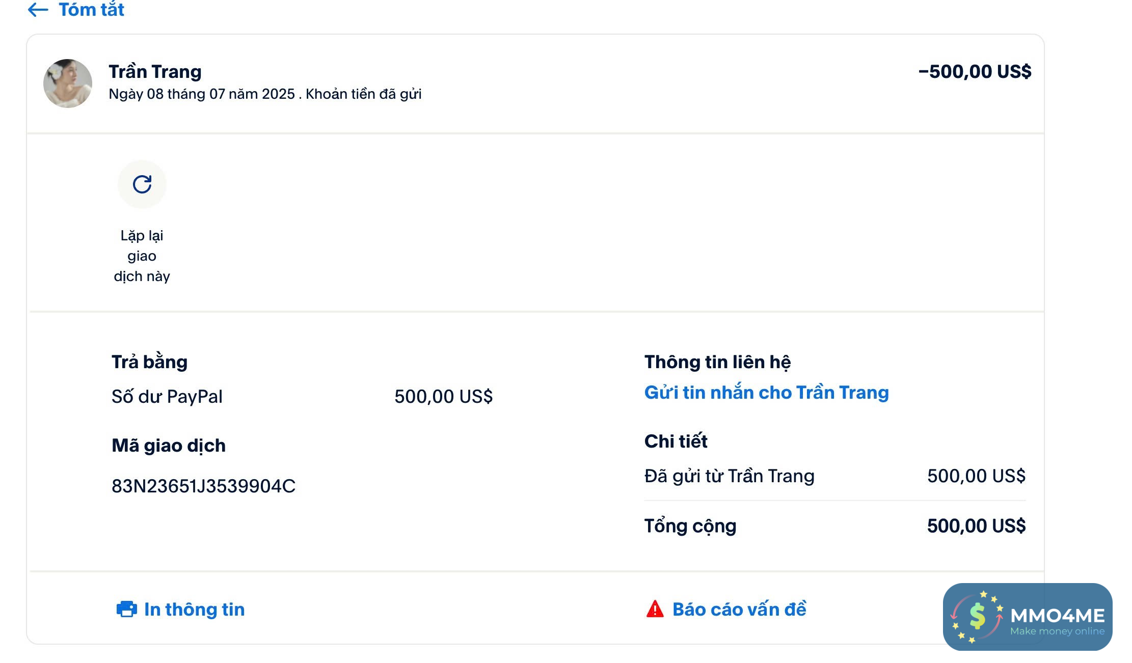The image size is (1132, 663).
Task: Click the "Số dư PayPal" payment method
Action: [x=167, y=397]
